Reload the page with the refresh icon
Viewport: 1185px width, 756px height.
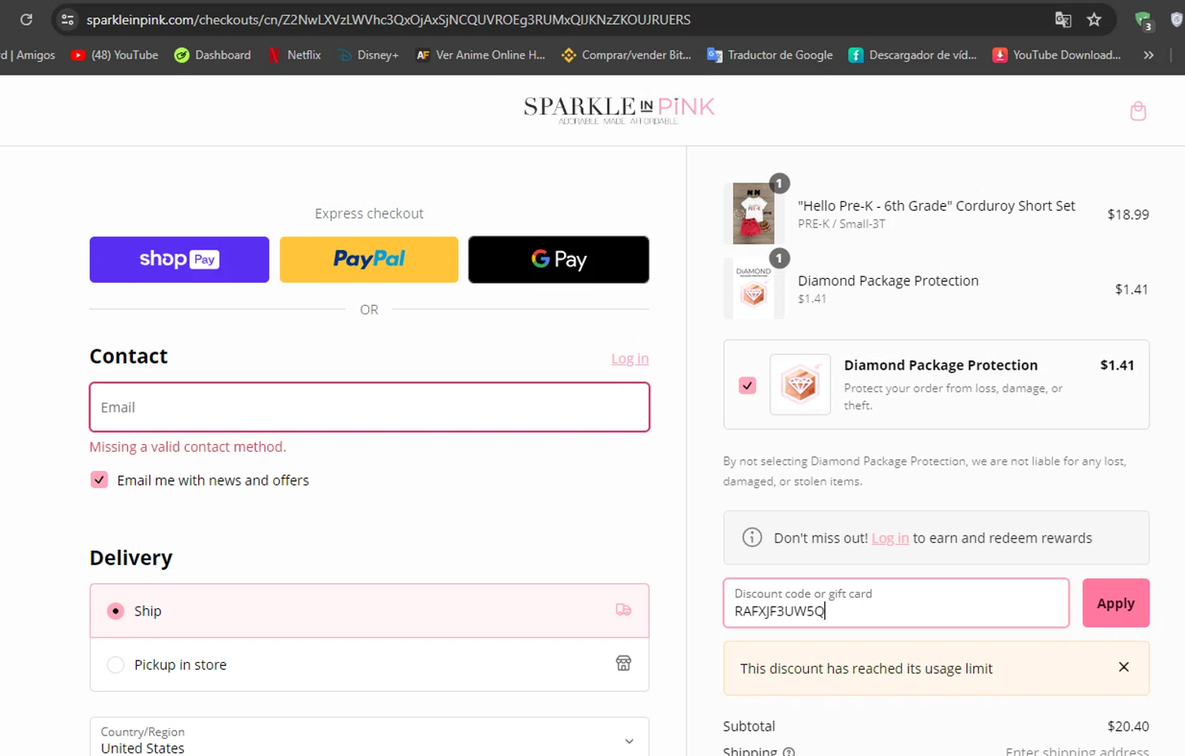coord(26,20)
